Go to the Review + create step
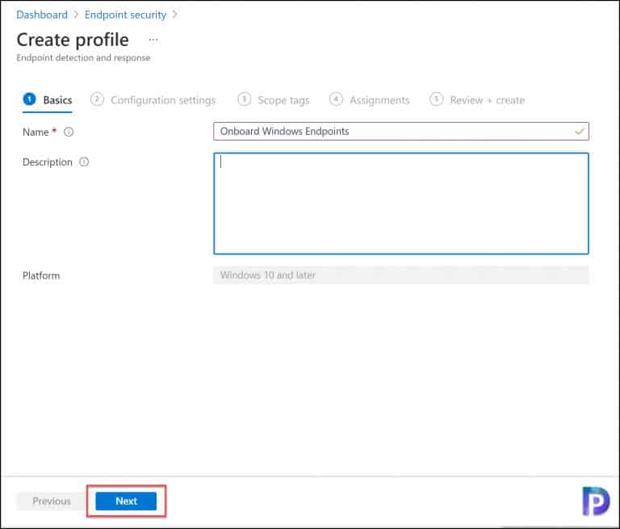The height and width of the screenshot is (529, 620). (x=477, y=99)
